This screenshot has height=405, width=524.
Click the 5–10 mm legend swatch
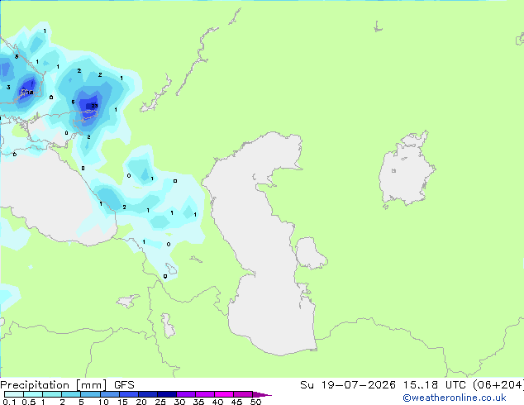(90, 394)
